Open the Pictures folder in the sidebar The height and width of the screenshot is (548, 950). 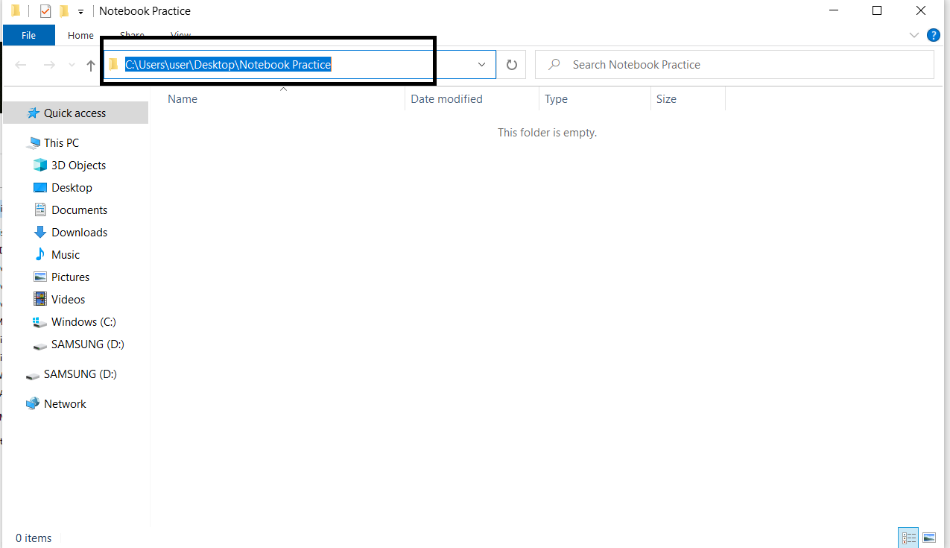[71, 277]
